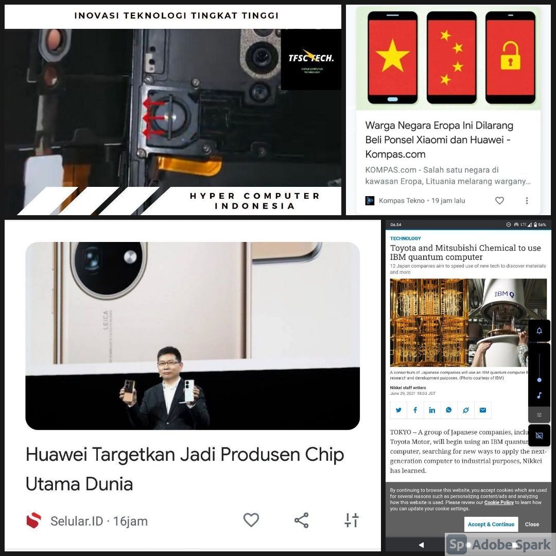Select 'Nikkei staff writers' byline
556x556 pixels.
[408, 388]
